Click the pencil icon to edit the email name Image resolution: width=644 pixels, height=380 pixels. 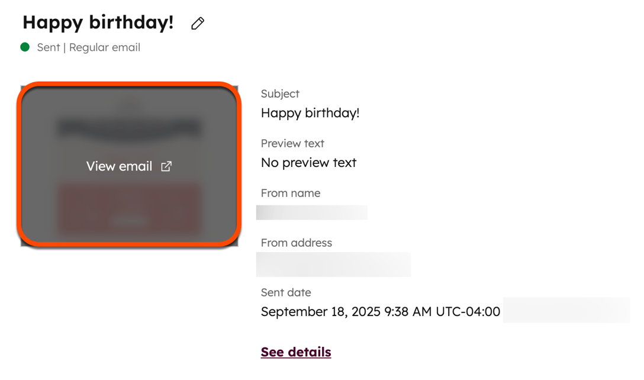click(x=197, y=22)
